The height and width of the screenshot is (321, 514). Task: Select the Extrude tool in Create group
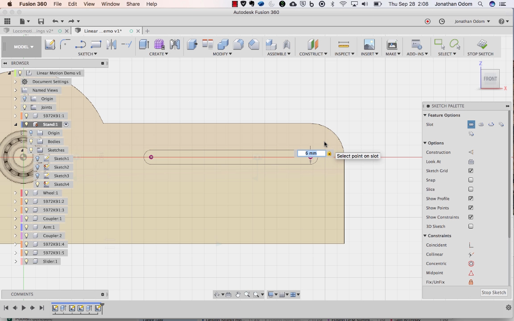tap(144, 44)
